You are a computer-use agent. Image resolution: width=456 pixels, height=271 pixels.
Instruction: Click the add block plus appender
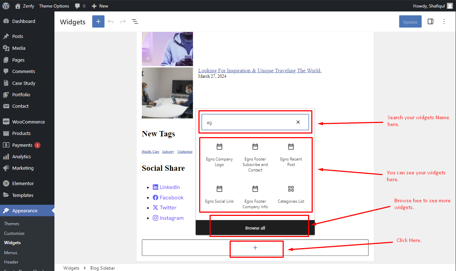click(255, 248)
